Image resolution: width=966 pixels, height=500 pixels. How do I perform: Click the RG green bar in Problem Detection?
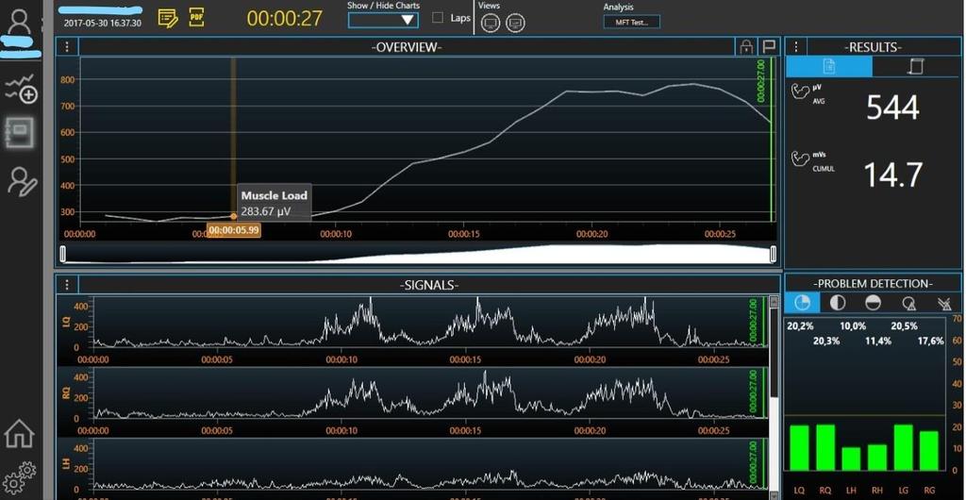929,451
